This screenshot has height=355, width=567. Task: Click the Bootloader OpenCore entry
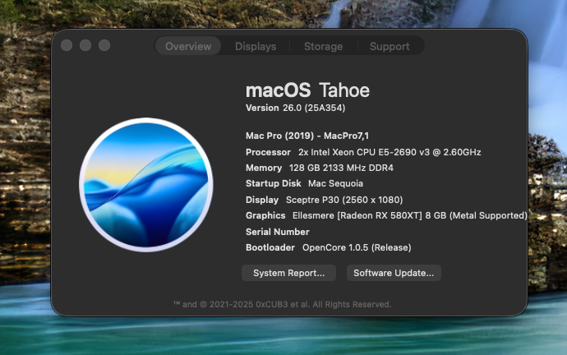click(x=329, y=247)
